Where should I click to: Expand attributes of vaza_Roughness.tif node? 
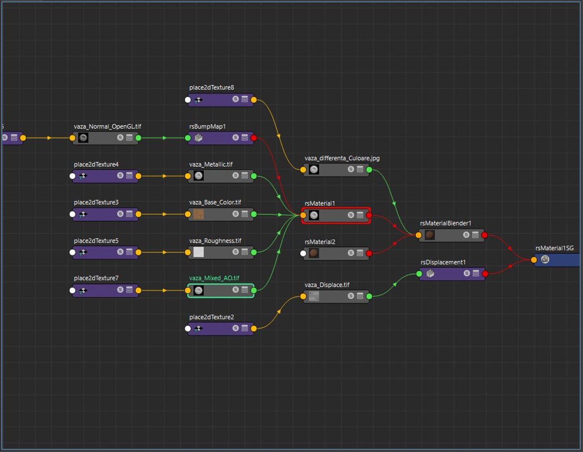coord(245,252)
